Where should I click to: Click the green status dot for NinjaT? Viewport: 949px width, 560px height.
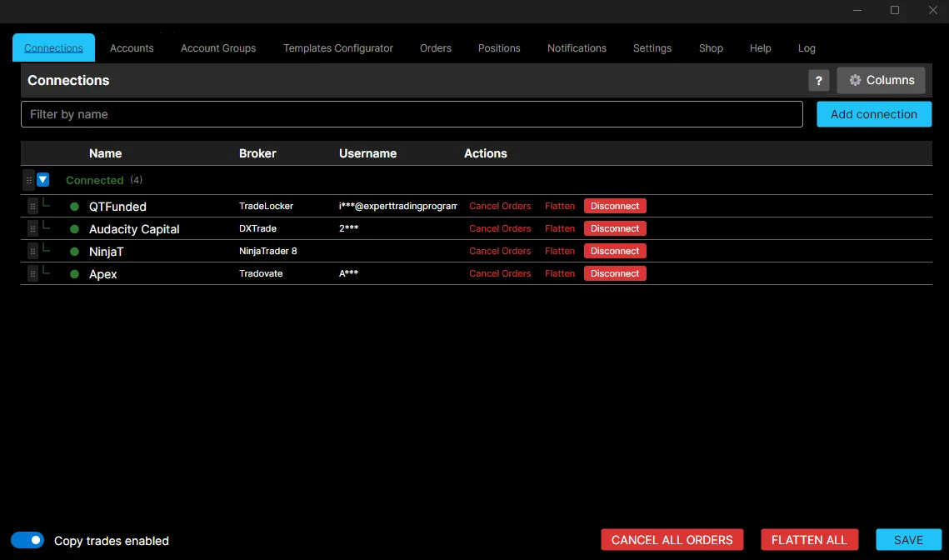pyautogui.click(x=74, y=251)
